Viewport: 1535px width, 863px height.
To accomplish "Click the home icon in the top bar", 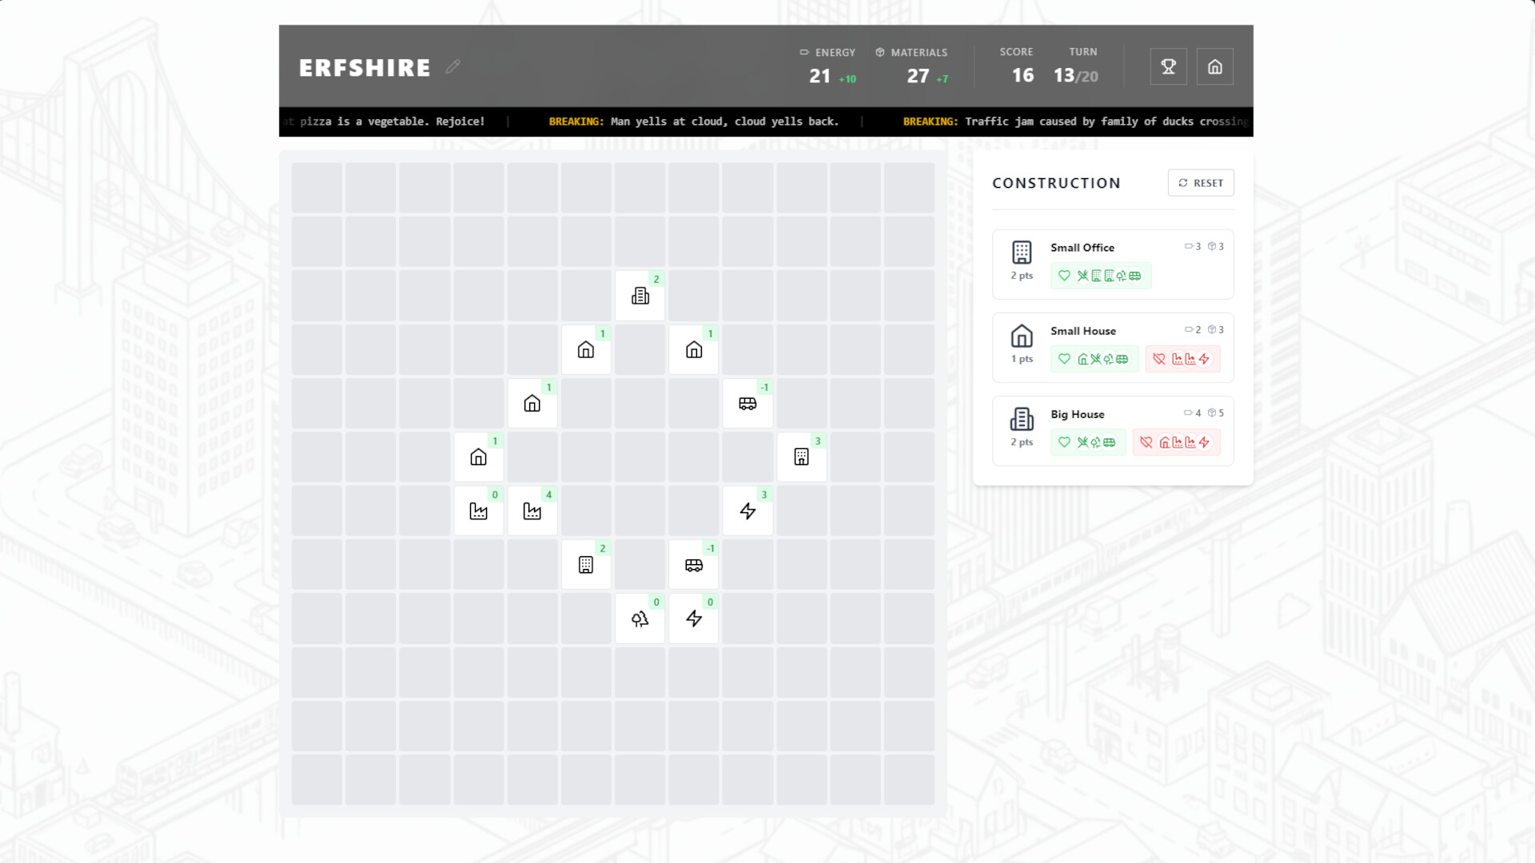I will coord(1214,66).
